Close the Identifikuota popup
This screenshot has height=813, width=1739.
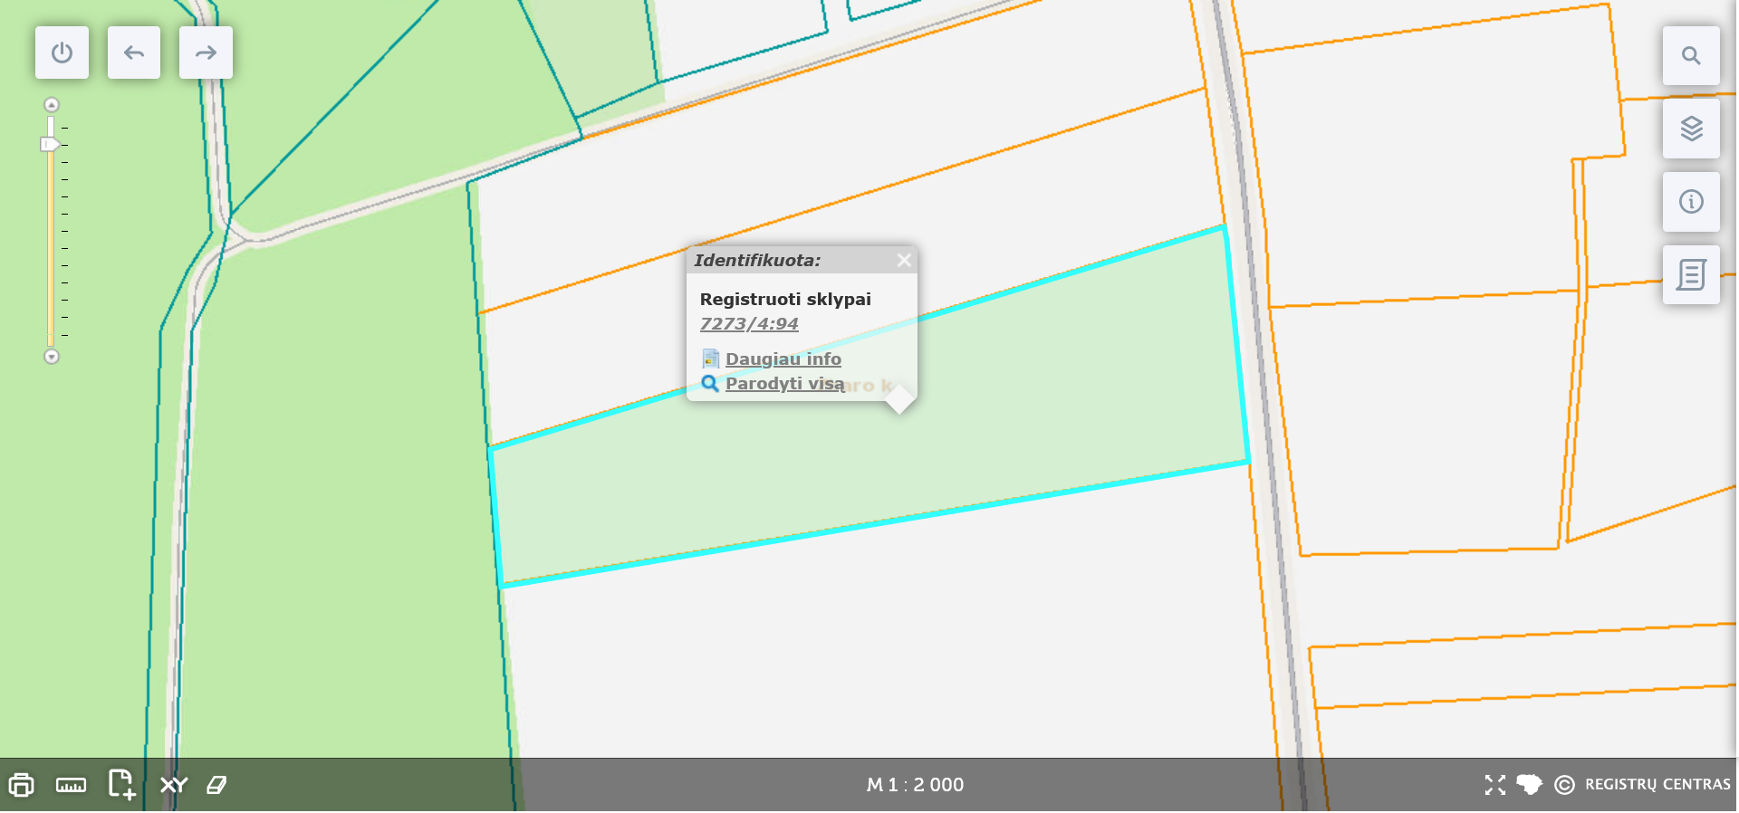coord(903,261)
